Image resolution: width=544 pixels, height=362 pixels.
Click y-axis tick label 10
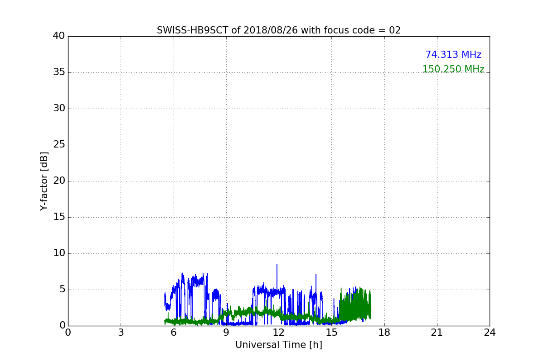(59, 253)
